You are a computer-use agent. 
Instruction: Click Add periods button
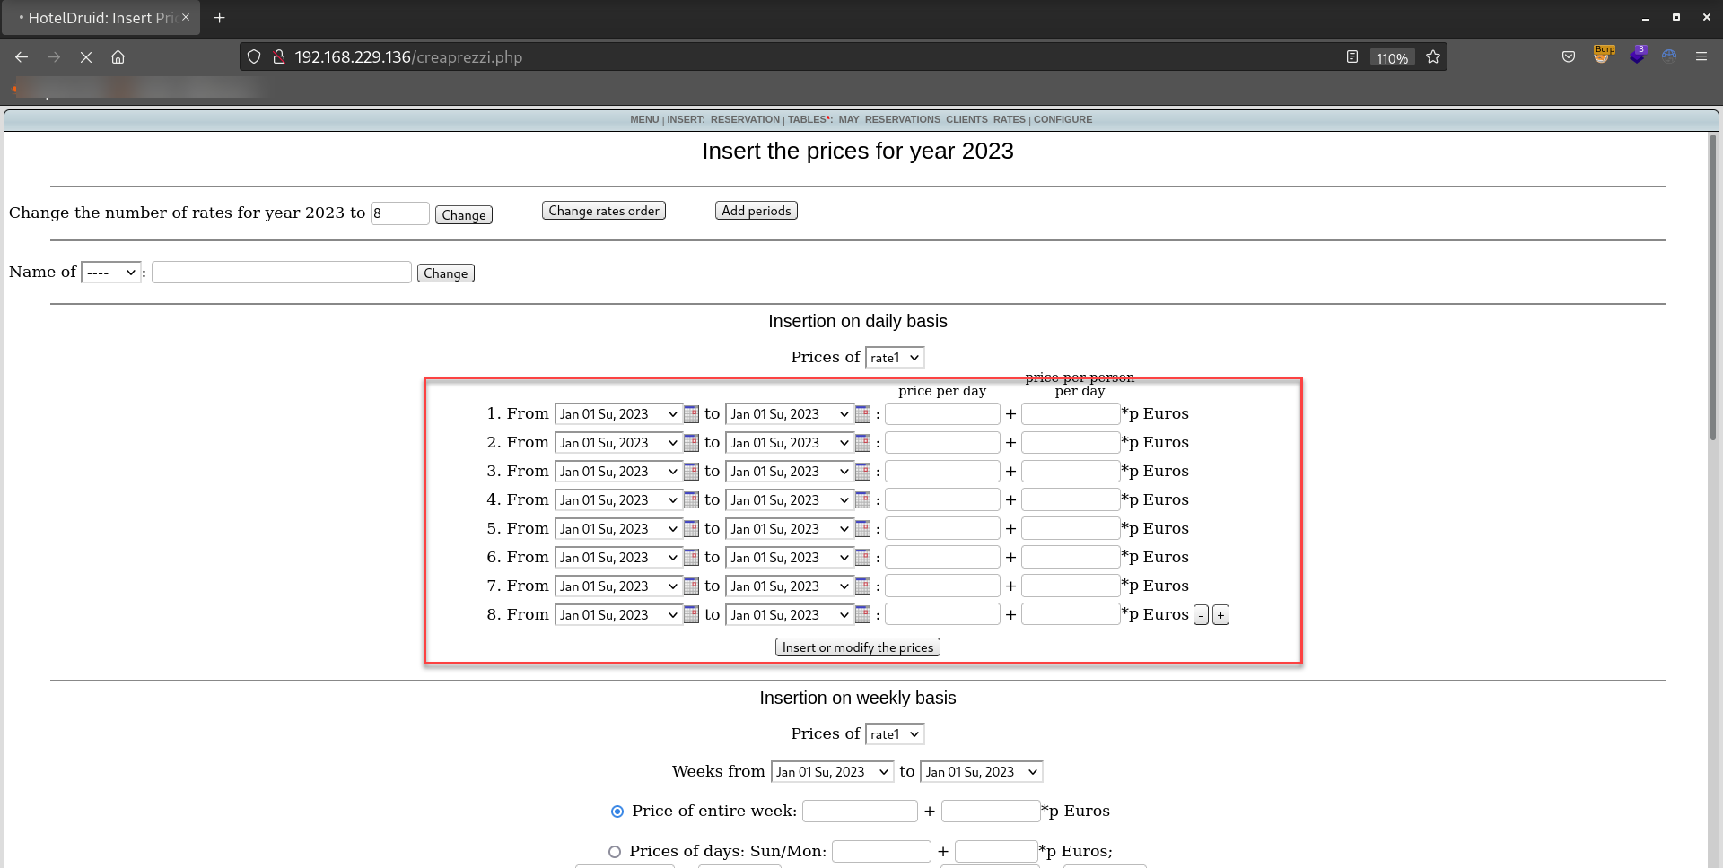(x=757, y=211)
